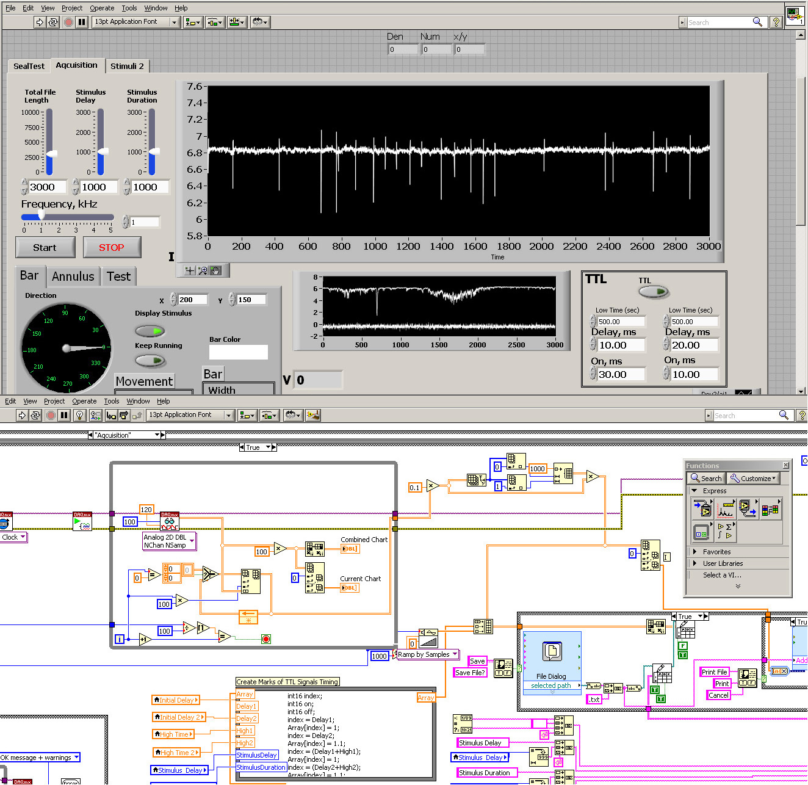Open the Signal Manipulation express palette icon
Viewport: 808px width, 785px height.
770,508
